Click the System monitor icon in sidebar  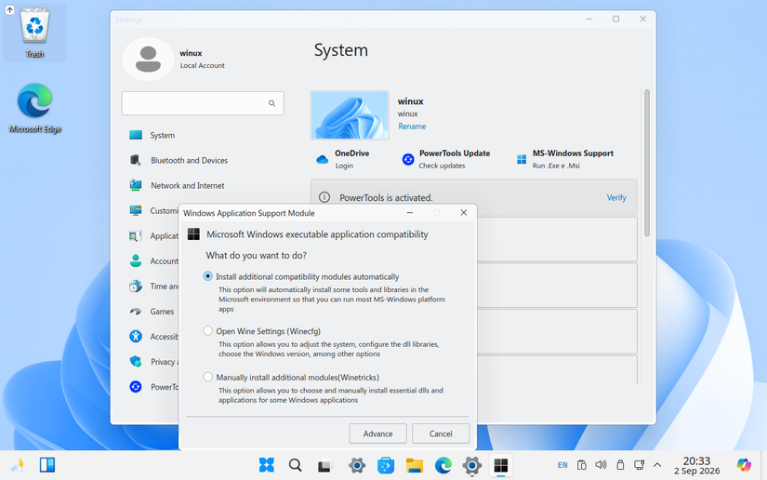136,135
